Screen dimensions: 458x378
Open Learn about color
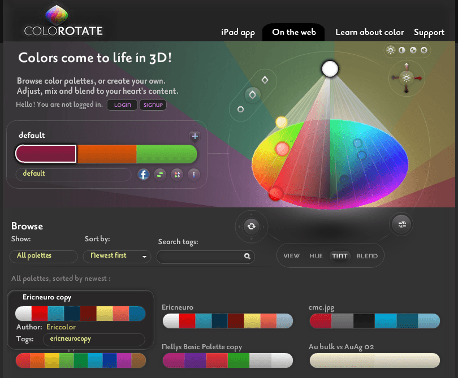coord(369,32)
